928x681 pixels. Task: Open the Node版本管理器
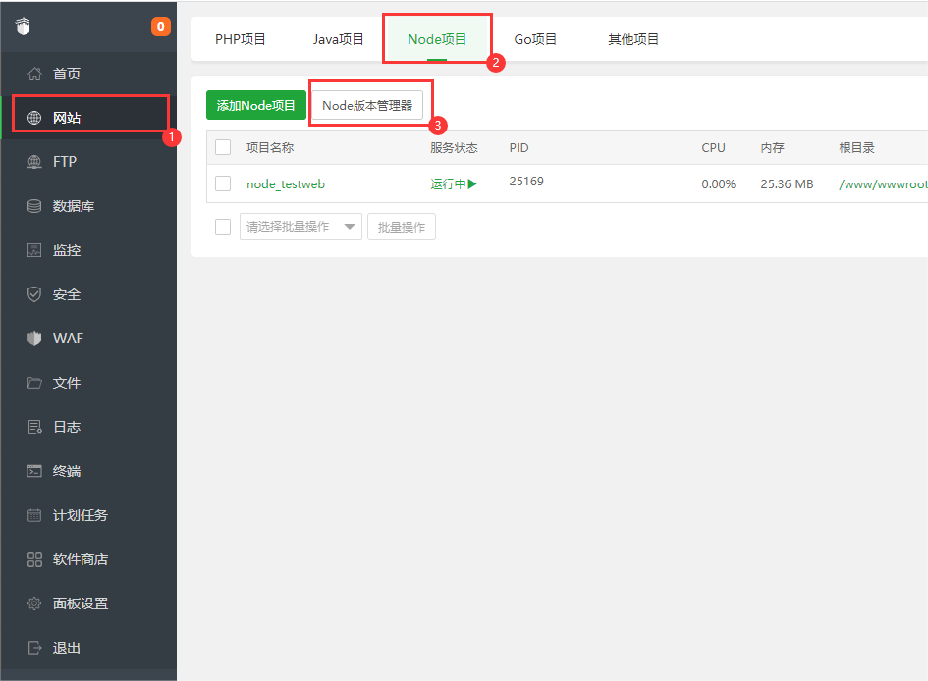pyautogui.click(x=370, y=103)
